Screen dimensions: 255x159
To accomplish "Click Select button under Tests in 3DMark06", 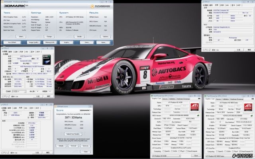I will click(x=21, y=36).
